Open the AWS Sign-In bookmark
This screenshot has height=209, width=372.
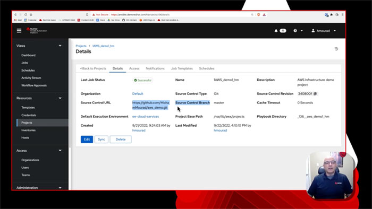point(147,20)
